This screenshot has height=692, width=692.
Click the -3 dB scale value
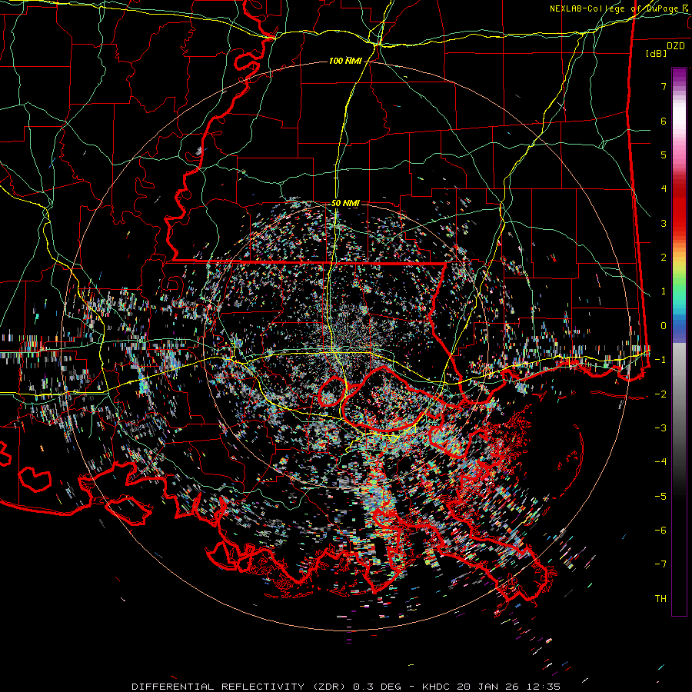660,428
